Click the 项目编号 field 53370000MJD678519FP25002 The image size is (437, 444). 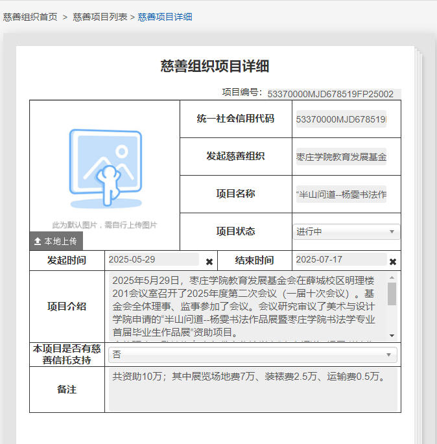point(334,94)
